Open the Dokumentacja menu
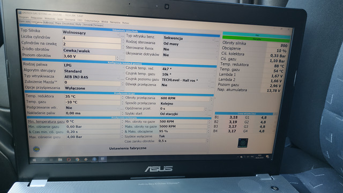The height and width of the screenshot is (193, 343). pos(92,21)
